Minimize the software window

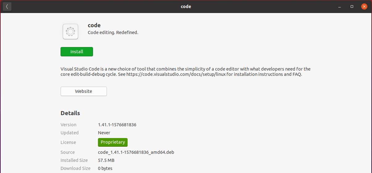tap(340, 6)
